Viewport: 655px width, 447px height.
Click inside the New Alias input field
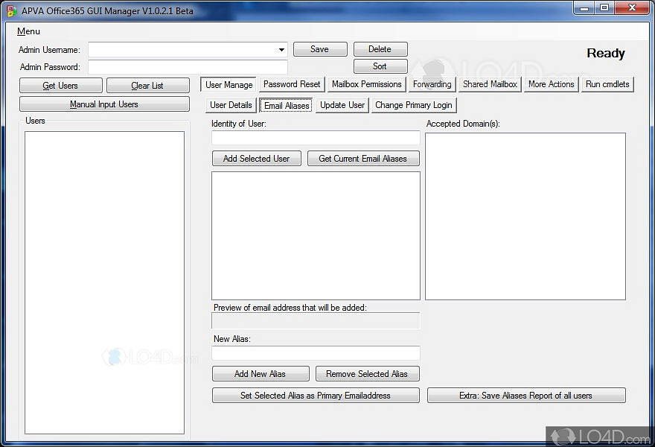[x=316, y=353]
